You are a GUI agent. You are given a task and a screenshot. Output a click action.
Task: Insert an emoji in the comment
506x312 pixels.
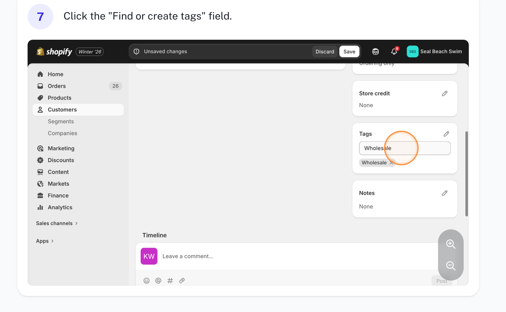[147, 281]
